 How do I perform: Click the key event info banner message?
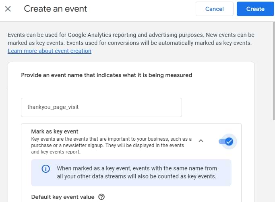coord(137,172)
